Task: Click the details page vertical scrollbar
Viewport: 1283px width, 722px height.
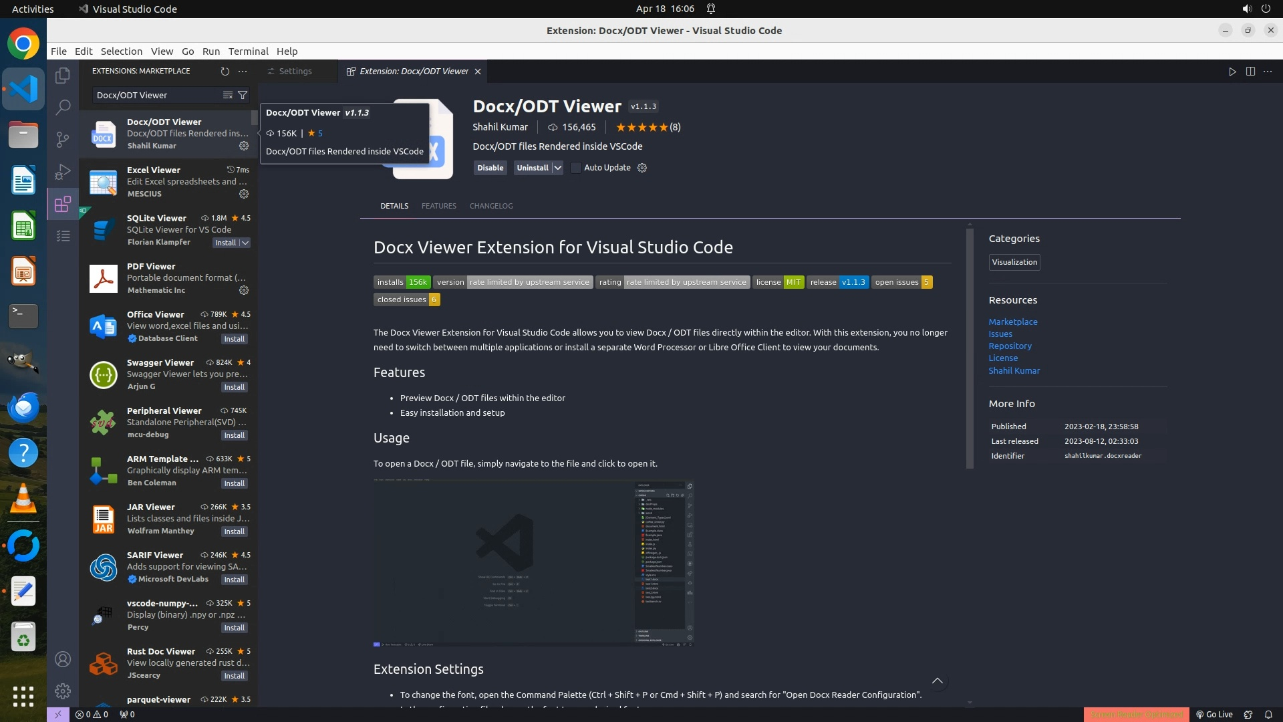Action: [x=970, y=348]
